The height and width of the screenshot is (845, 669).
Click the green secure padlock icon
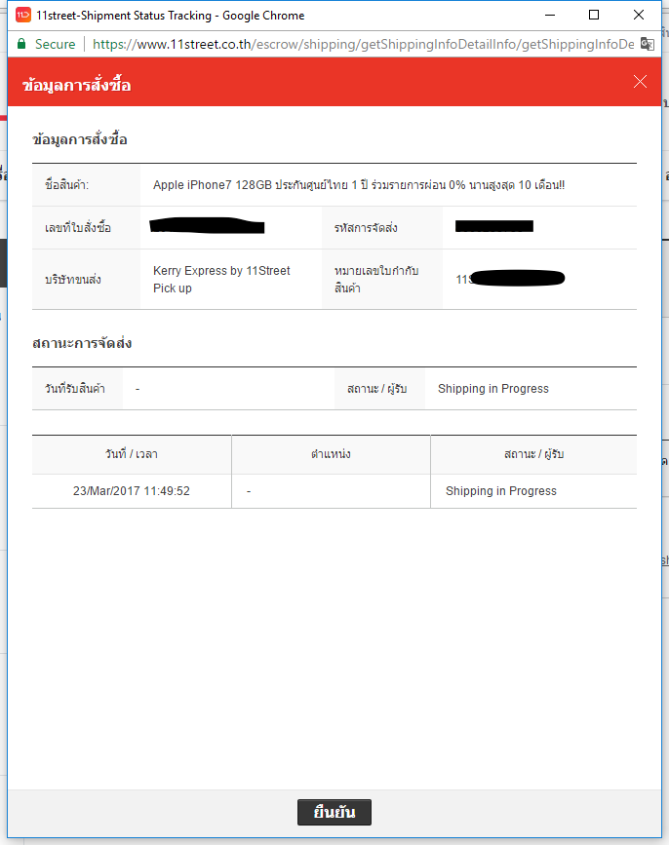point(21,44)
